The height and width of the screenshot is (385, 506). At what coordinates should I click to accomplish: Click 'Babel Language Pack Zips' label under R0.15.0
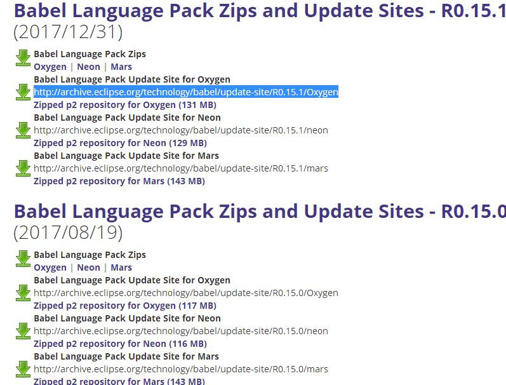click(x=90, y=255)
